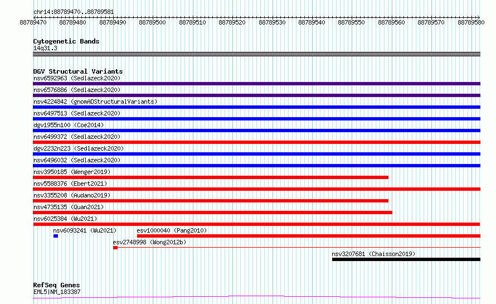Open nsv4224842 (gnomADStructuralVariants) label

[x=95, y=102]
